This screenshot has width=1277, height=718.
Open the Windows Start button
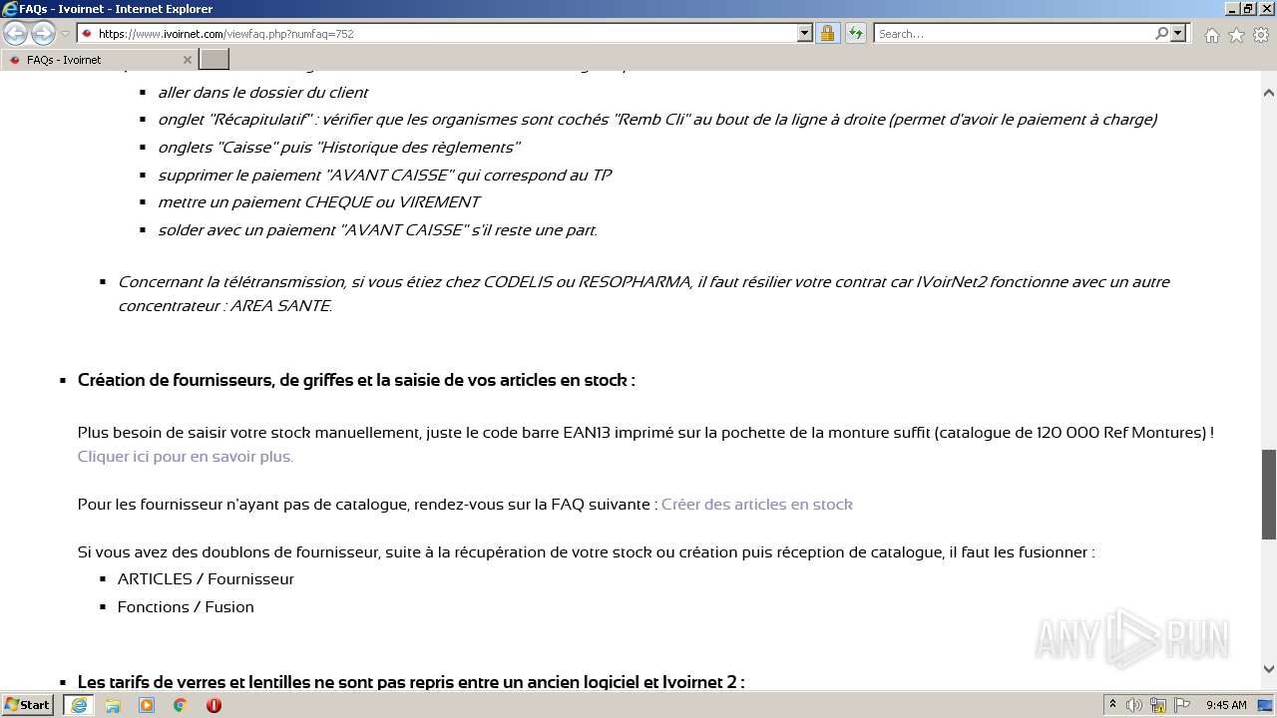(28, 705)
